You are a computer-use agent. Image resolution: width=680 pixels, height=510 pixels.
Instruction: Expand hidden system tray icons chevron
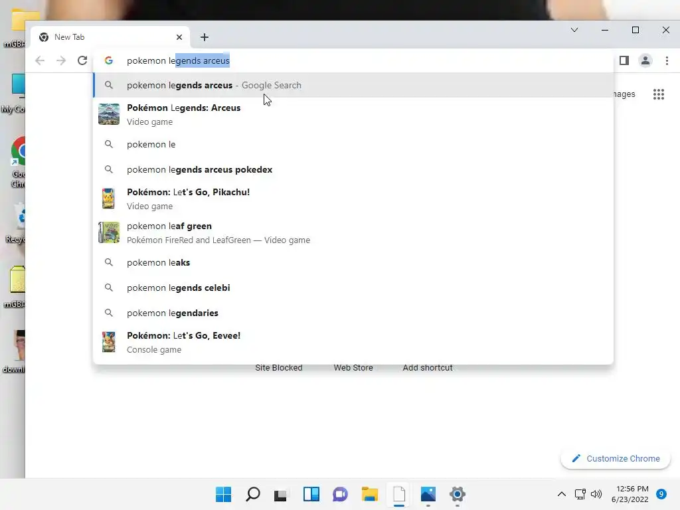pos(562,494)
